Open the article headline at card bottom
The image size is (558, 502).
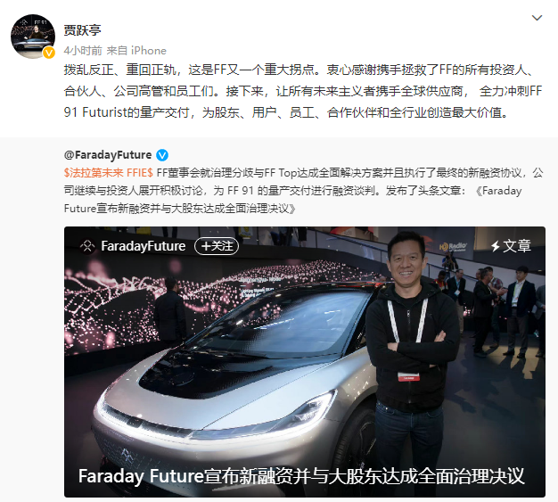pyautogui.click(x=301, y=476)
